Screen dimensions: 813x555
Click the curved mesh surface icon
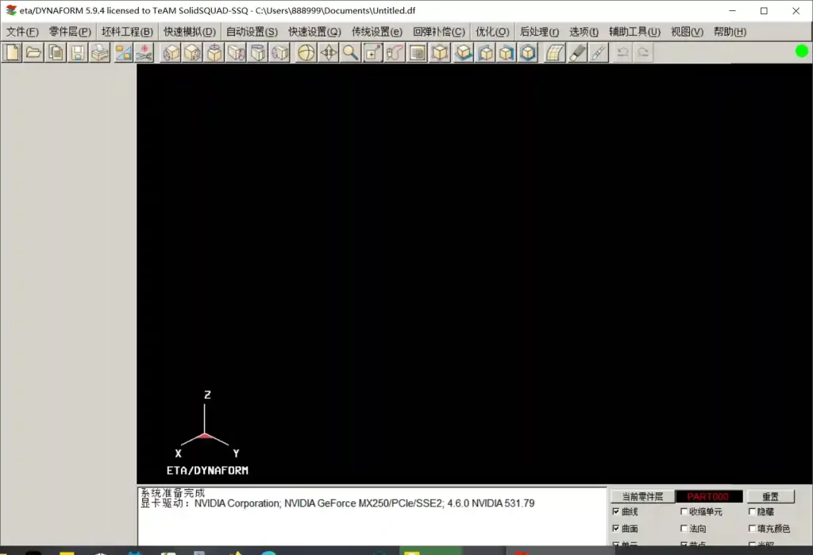(555, 53)
